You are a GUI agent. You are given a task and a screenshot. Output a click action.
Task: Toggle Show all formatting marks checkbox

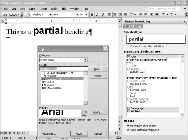[x=128, y=130]
